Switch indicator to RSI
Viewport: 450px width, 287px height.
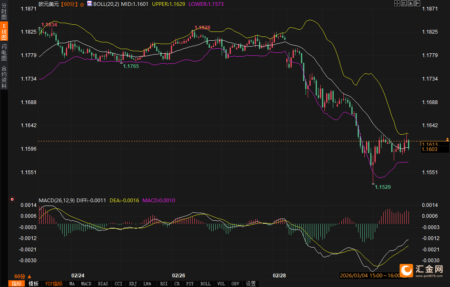163,284
